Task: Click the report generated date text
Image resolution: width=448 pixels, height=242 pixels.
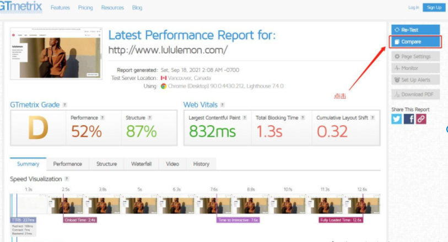Action: coord(199,70)
